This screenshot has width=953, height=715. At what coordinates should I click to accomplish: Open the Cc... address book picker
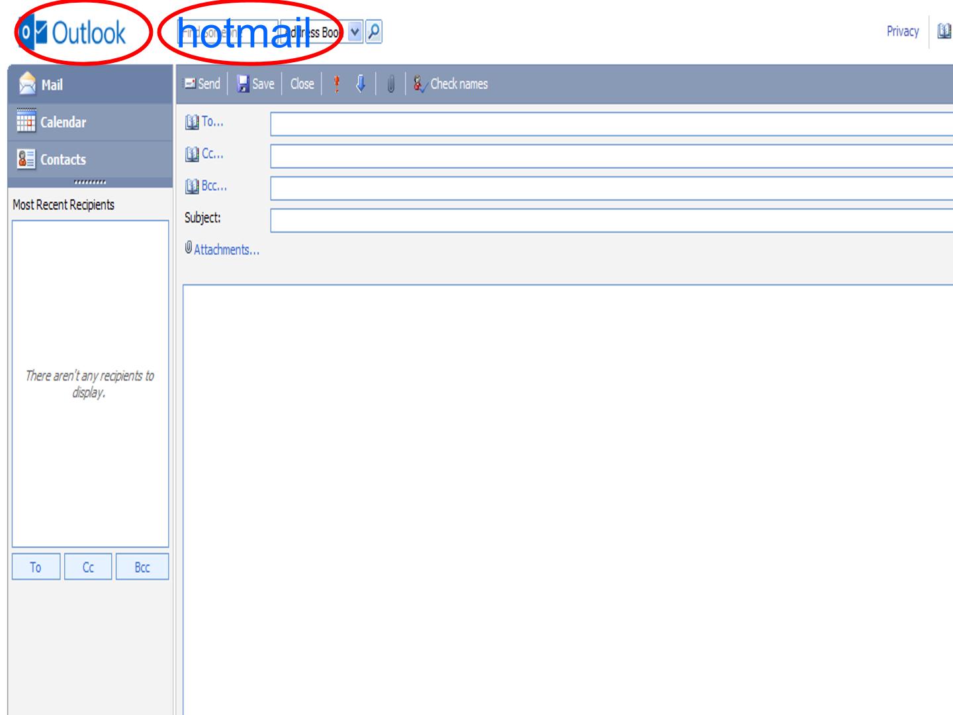204,154
